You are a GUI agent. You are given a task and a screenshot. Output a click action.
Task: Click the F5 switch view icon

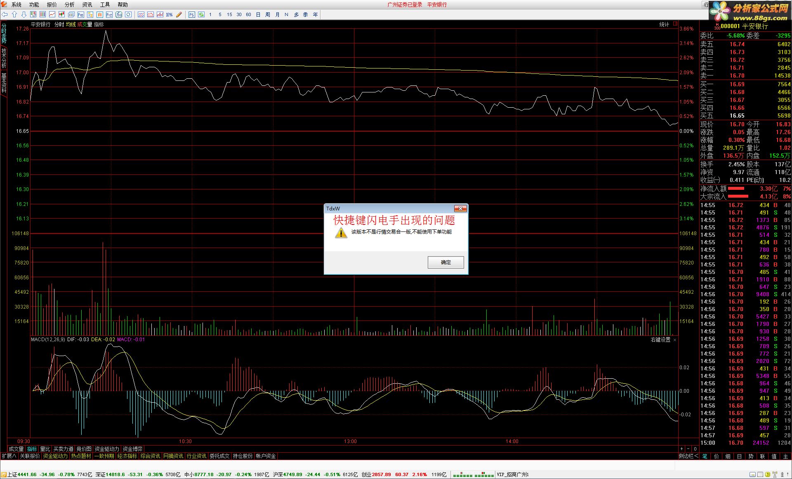(192, 14)
